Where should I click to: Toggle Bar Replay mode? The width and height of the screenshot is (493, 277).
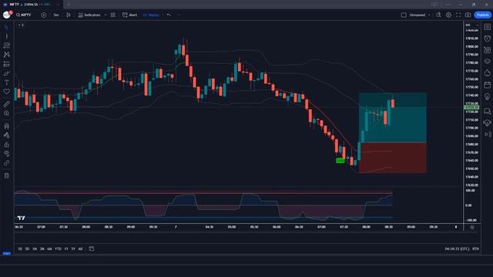pos(151,15)
